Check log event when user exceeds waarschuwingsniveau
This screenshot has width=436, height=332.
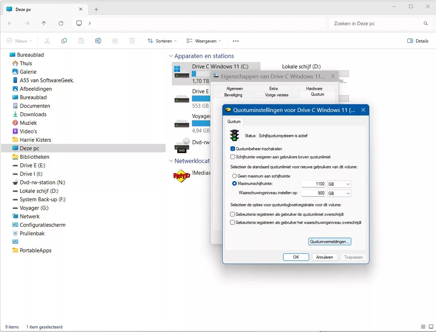[233, 222]
